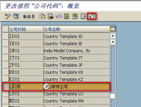Select row selector for ID01

[5, 36]
